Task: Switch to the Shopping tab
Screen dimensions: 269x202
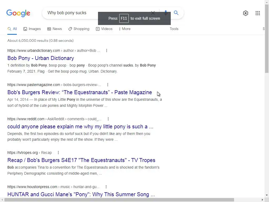Action: (x=79, y=29)
